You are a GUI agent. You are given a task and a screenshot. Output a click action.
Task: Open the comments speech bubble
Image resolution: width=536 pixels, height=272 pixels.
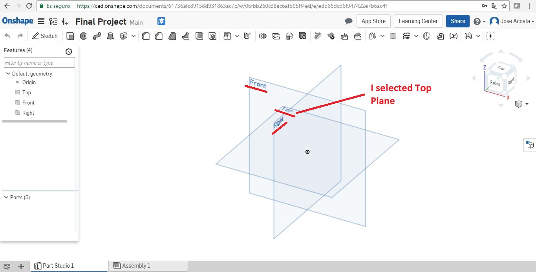tap(349, 21)
